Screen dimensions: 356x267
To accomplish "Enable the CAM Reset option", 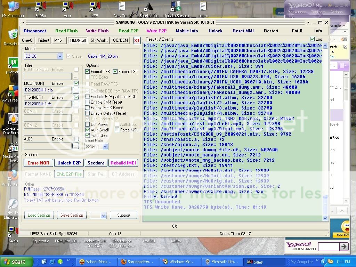I will click(87, 102).
